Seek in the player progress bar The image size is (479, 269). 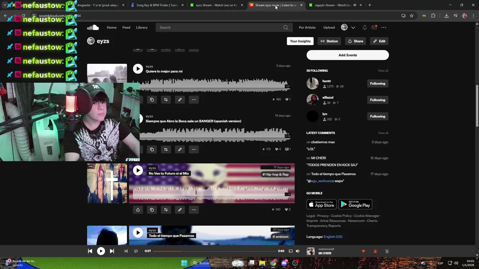coord(214,251)
